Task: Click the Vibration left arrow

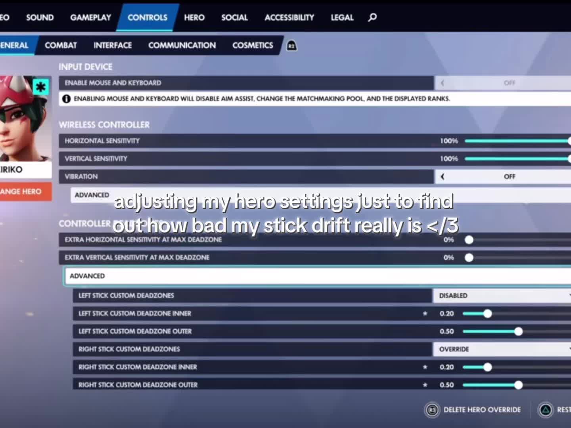Action: [x=443, y=177]
